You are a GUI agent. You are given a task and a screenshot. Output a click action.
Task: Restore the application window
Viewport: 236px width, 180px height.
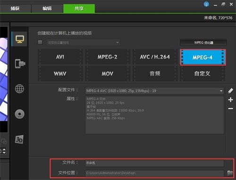[223, 4]
